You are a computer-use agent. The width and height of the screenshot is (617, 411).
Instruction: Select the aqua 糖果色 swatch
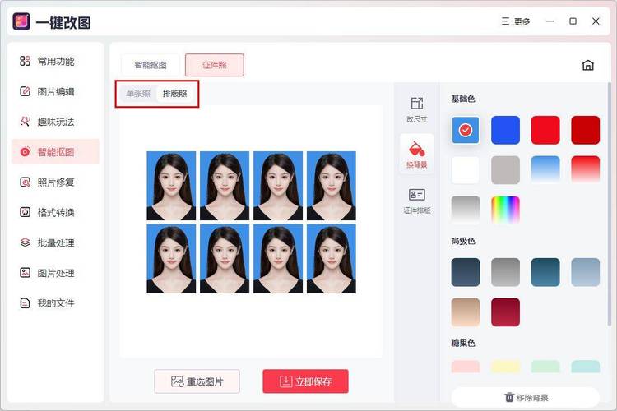[x=586, y=367]
